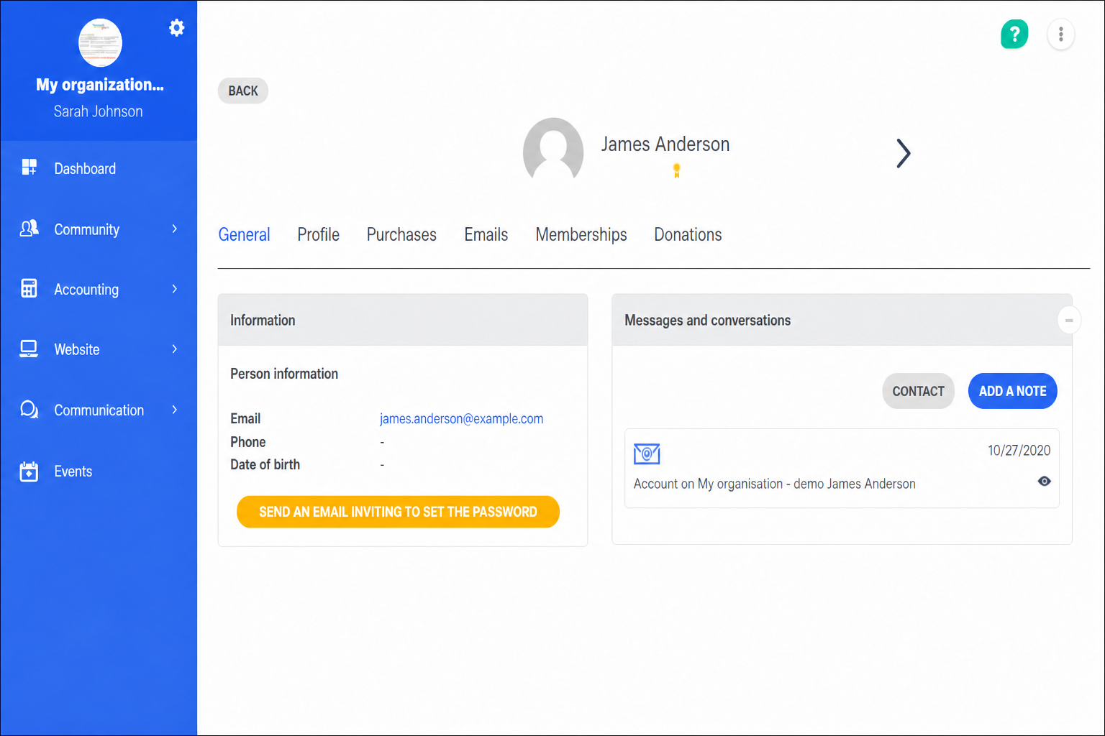Click the james.anderson@example.com email link
The image size is (1105, 736).
(x=461, y=418)
